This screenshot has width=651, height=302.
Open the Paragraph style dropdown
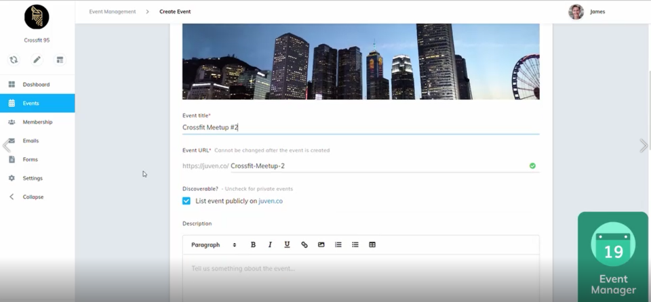[x=214, y=244]
